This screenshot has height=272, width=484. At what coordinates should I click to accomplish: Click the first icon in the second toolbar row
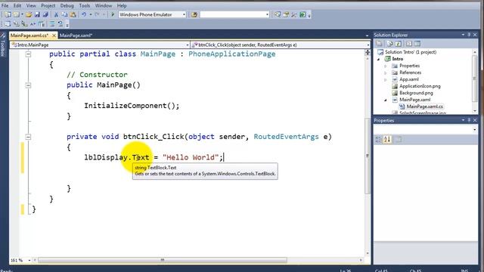click(8, 23)
